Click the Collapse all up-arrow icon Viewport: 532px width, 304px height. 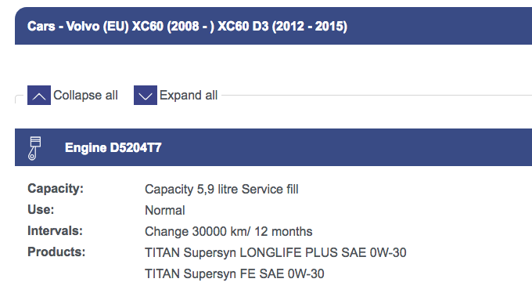pos(39,95)
